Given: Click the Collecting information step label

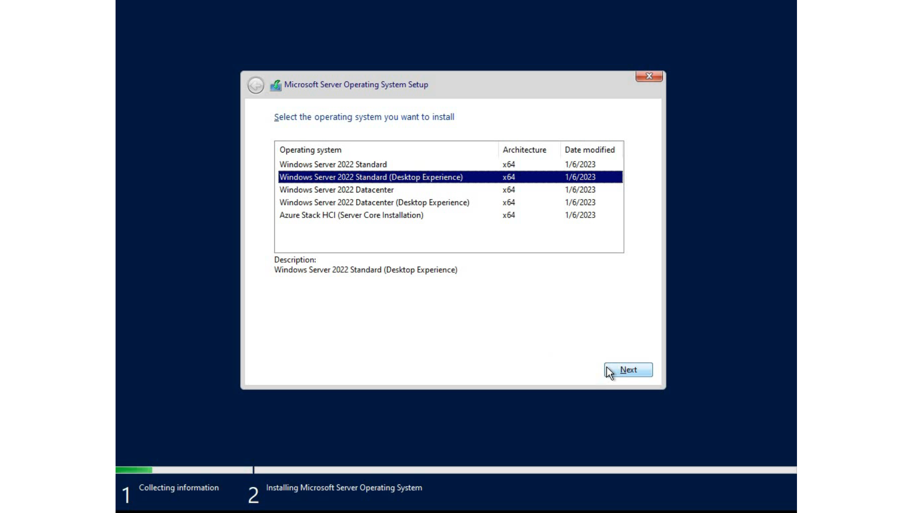Looking at the screenshot, I should click(179, 488).
